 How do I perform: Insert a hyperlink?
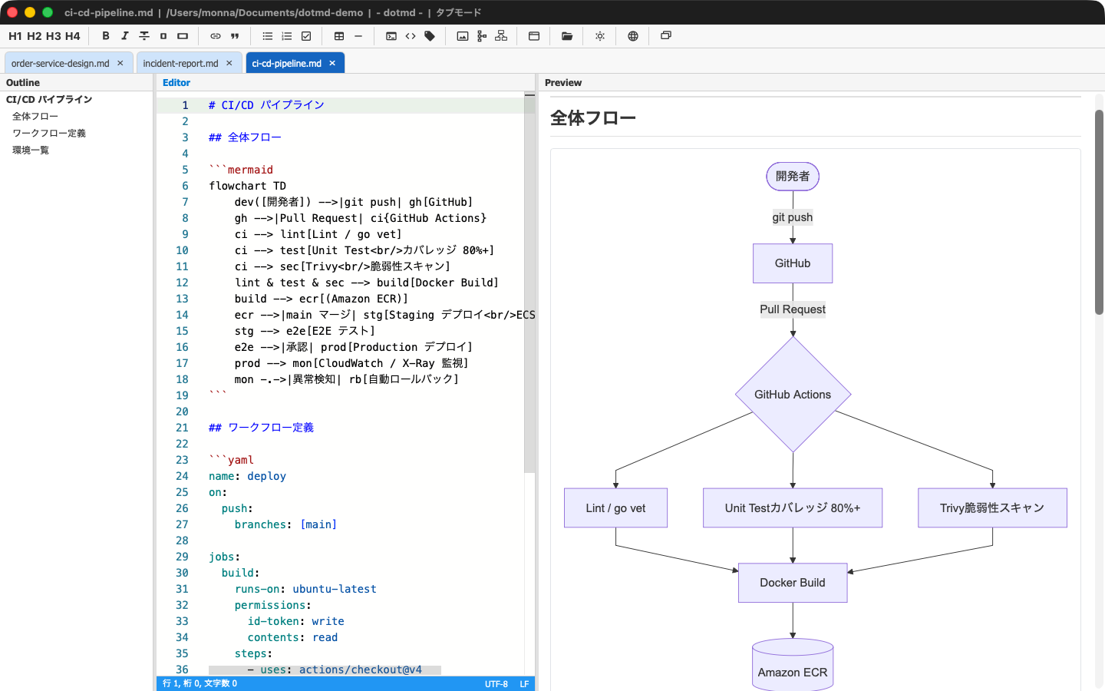(x=216, y=36)
